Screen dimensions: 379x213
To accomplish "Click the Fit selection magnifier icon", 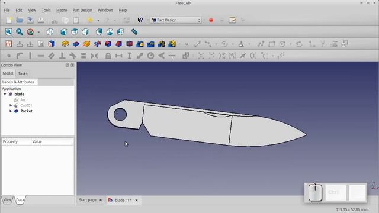I will [x=20, y=32].
